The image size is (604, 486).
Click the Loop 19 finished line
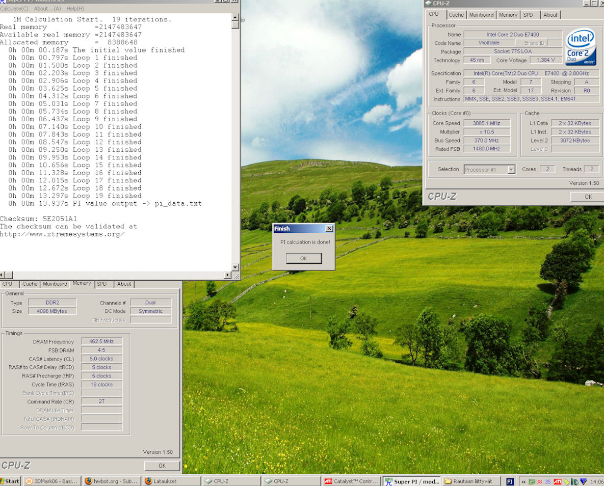pos(75,196)
